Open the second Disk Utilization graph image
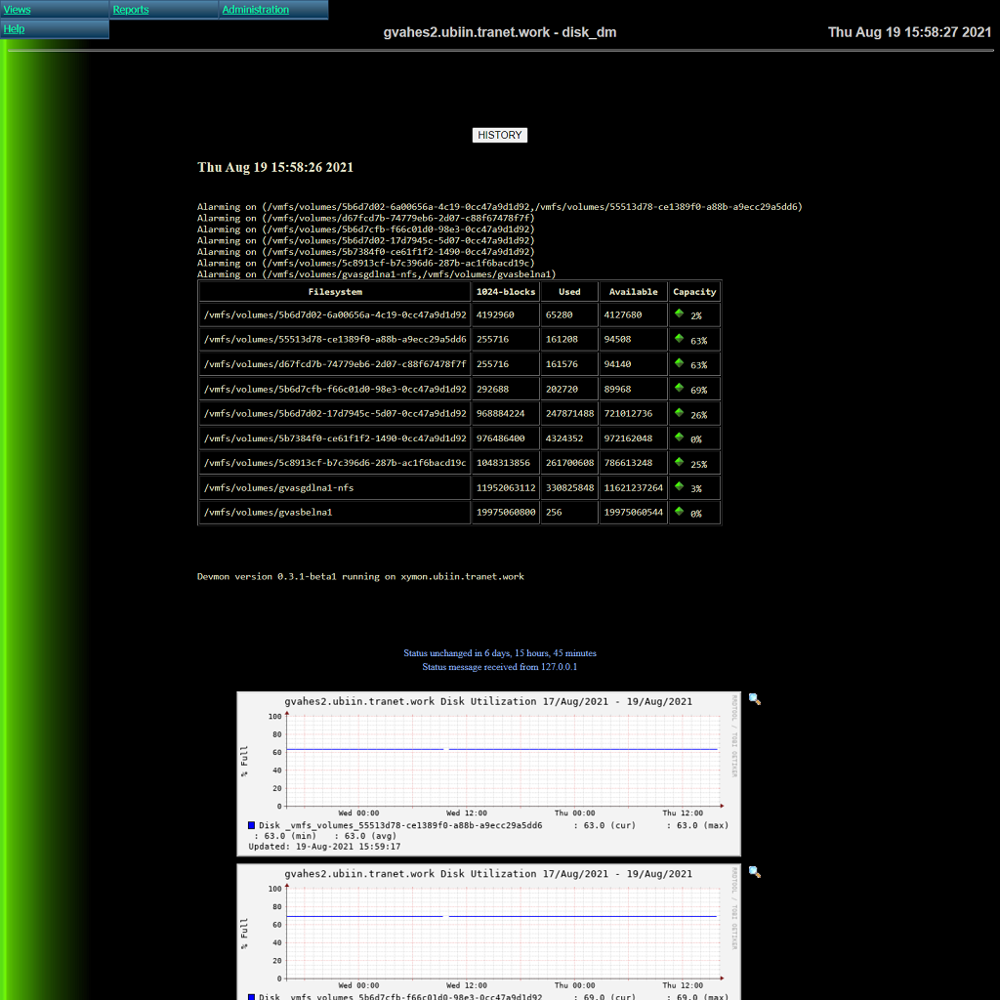The image size is (1000, 1000). [x=488, y=933]
